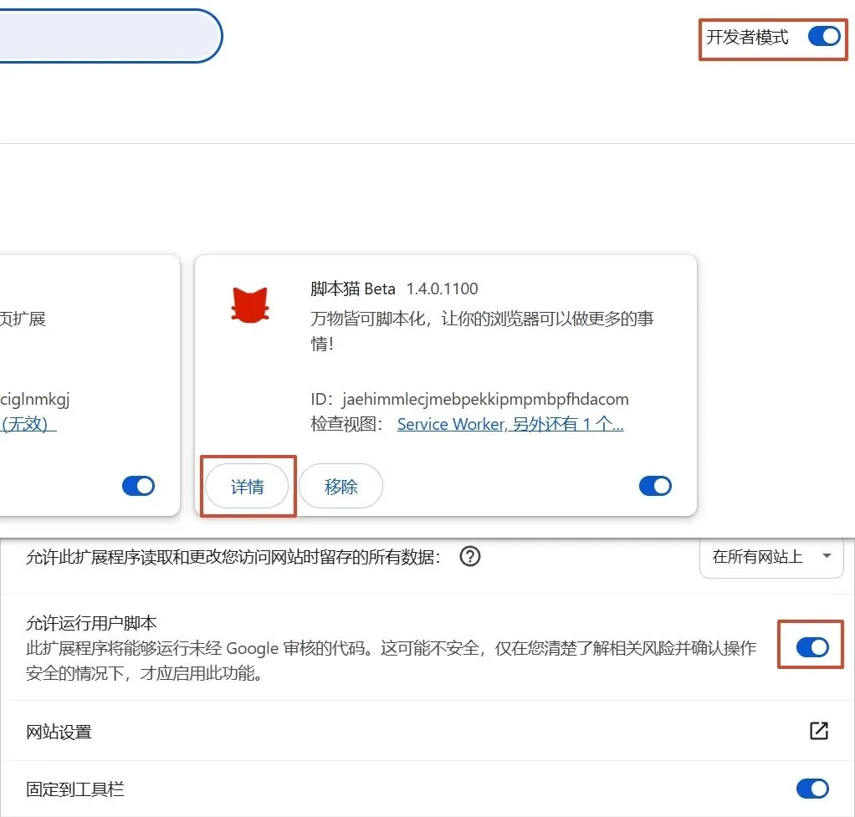Open the 在所有网站上 site access dropdown
Viewport: 855px width, 817px height.
(x=771, y=557)
